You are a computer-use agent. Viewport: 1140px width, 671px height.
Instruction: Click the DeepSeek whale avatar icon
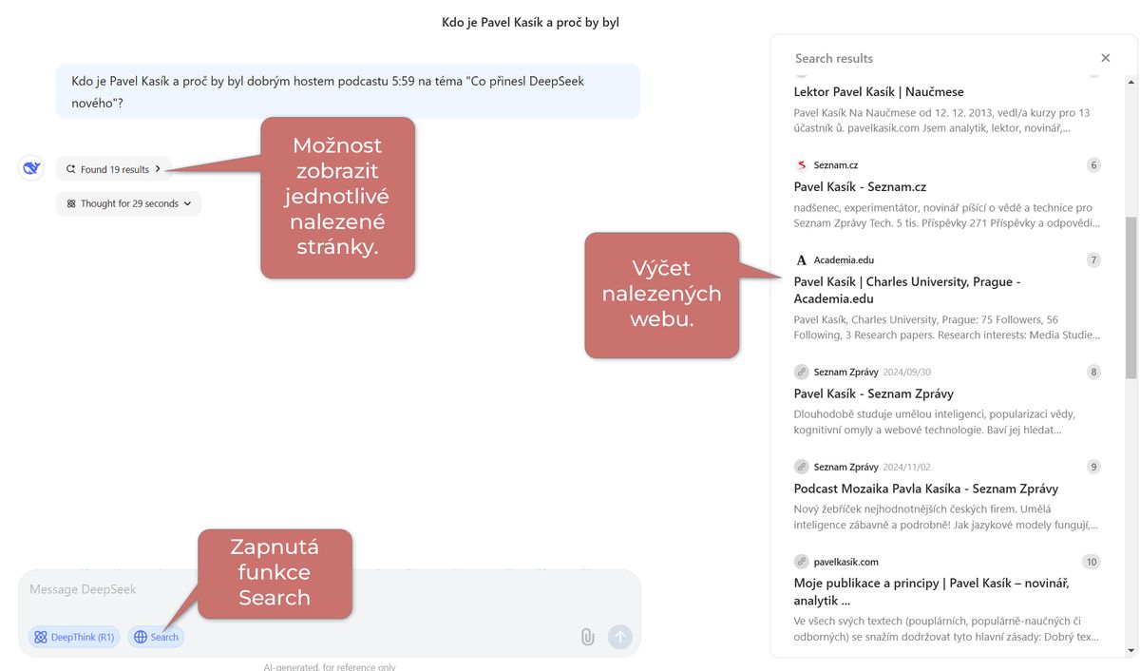[x=31, y=168]
